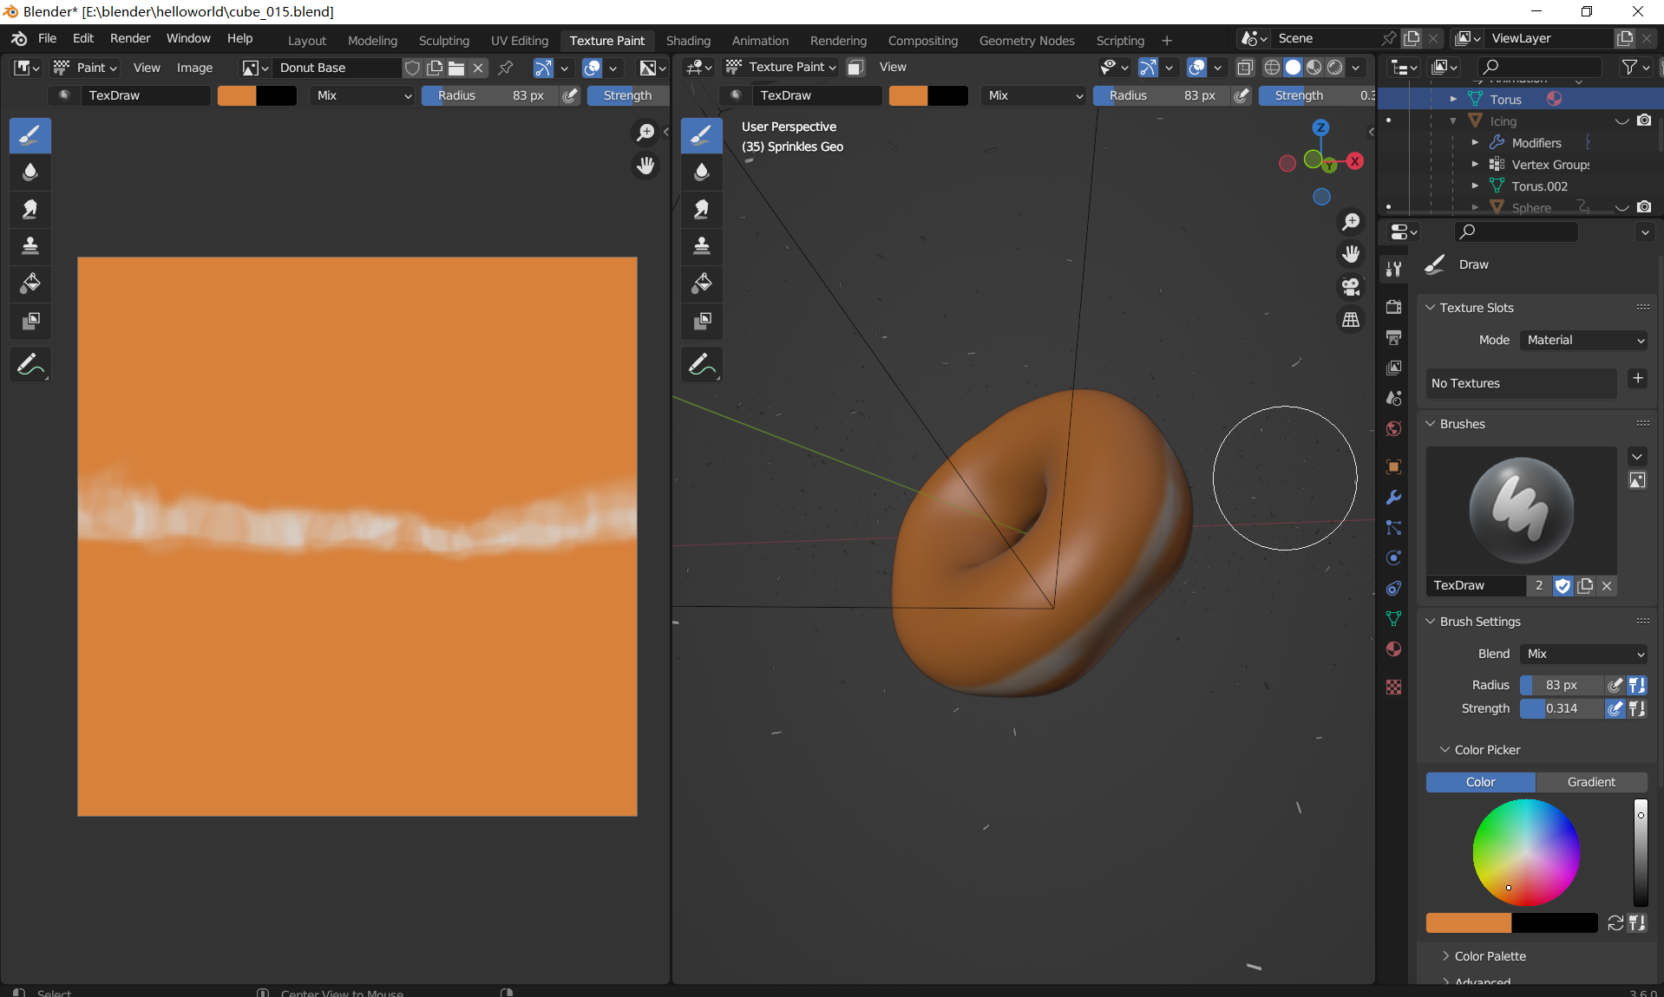Open the Object Data properties tab
This screenshot has height=997, width=1664.
click(x=1393, y=619)
